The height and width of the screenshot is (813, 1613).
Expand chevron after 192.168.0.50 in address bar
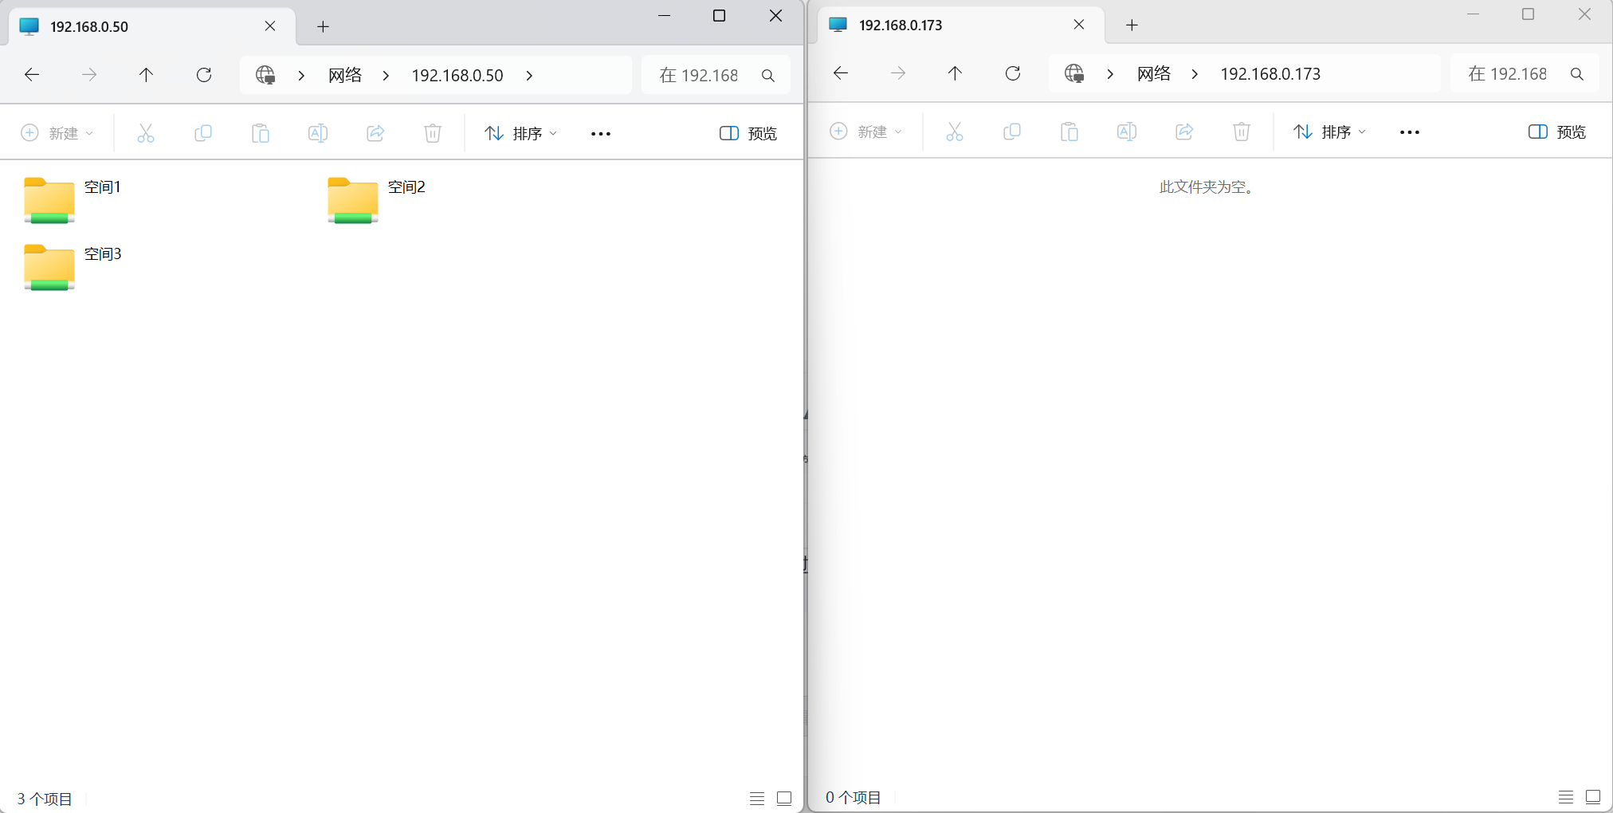(x=529, y=75)
